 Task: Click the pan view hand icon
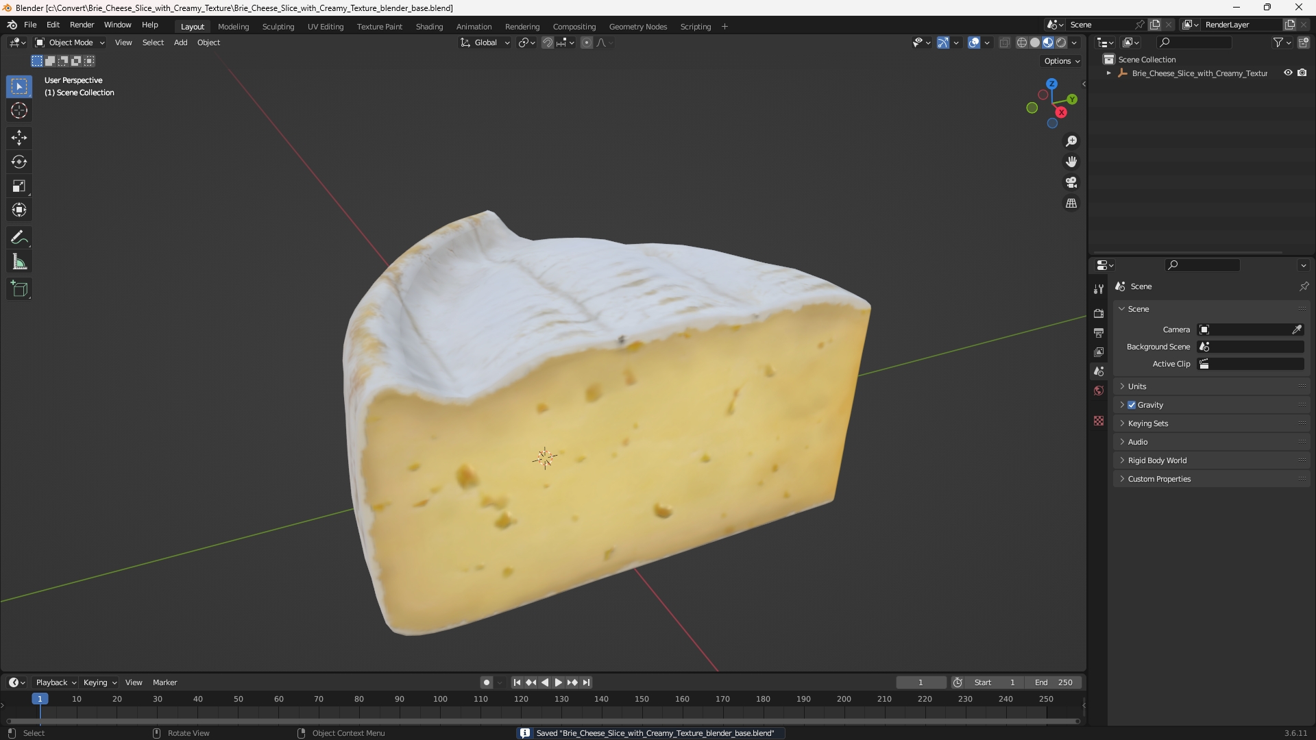click(1071, 162)
